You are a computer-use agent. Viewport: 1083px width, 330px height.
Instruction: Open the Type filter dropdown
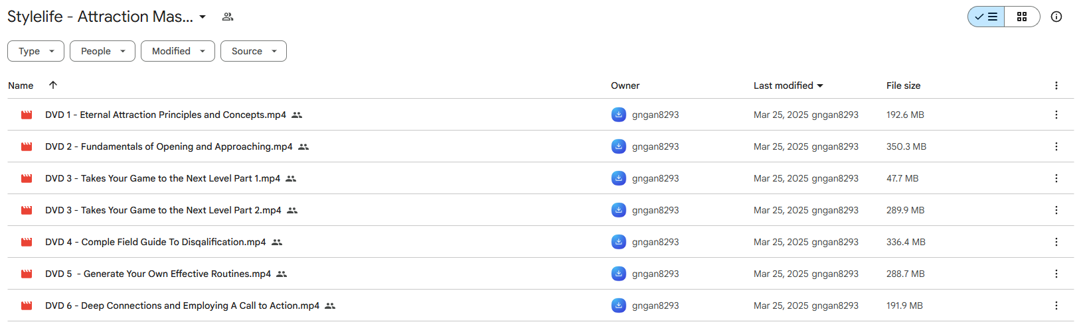36,51
